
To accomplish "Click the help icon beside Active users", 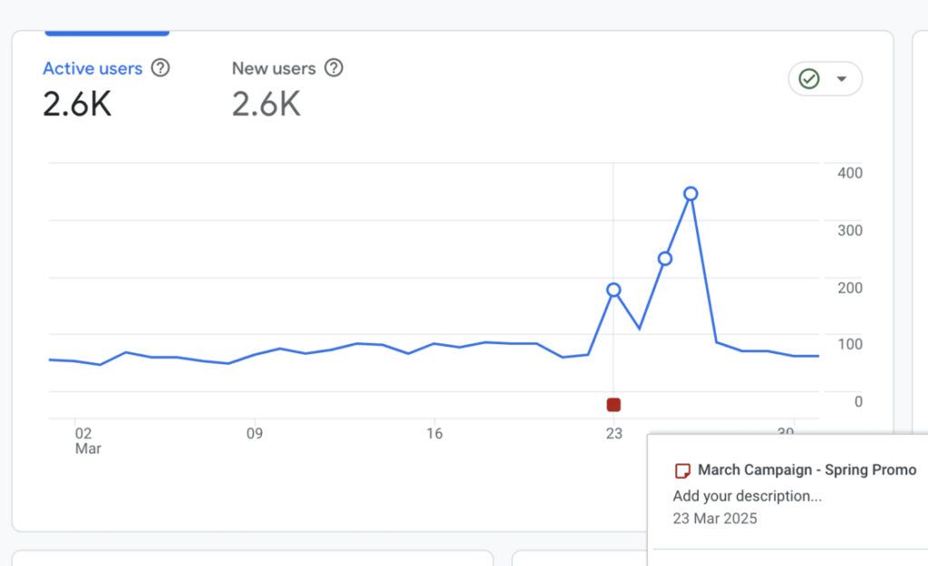I will click(160, 68).
